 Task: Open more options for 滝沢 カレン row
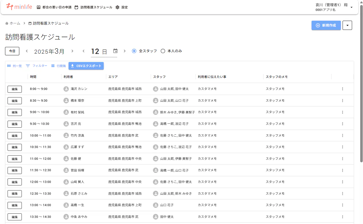(342, 89)
